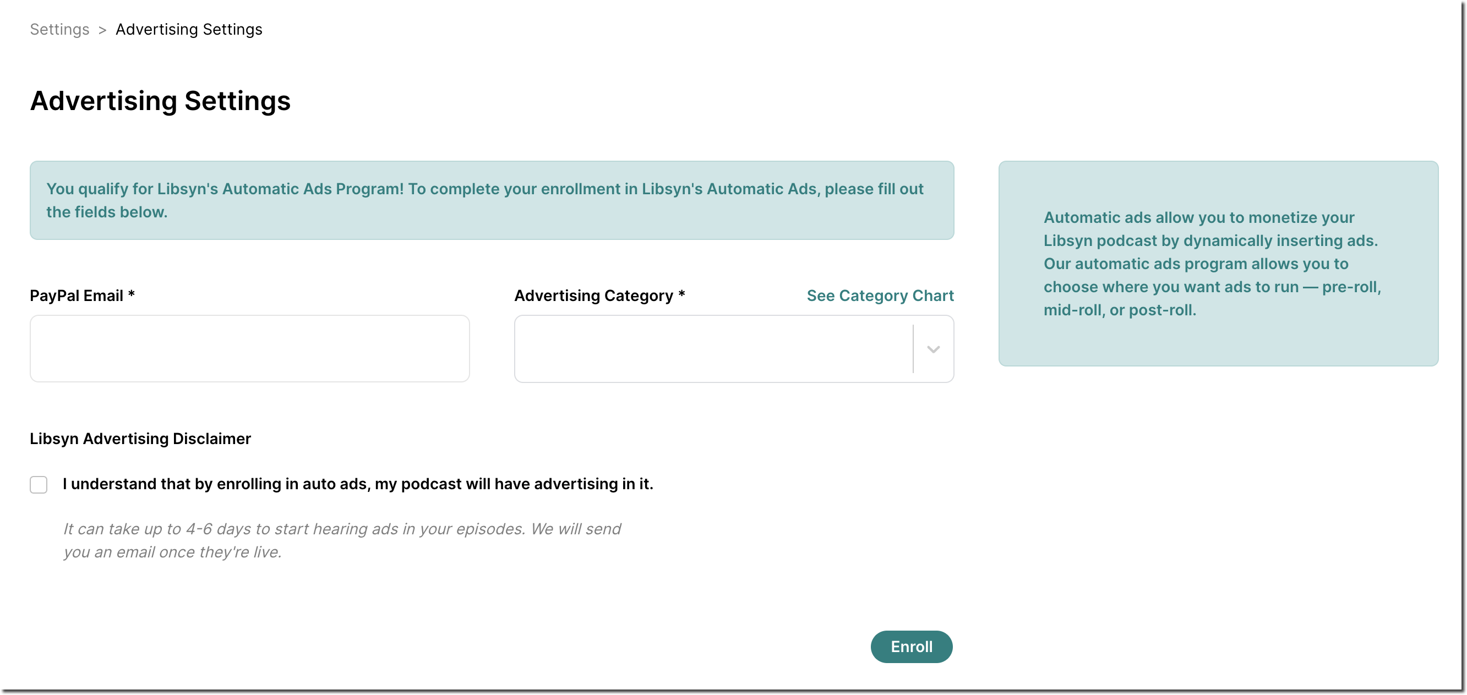The image size is (1467, 695).
Task: View the category chart reference page
Action: [x=880, y=295]
